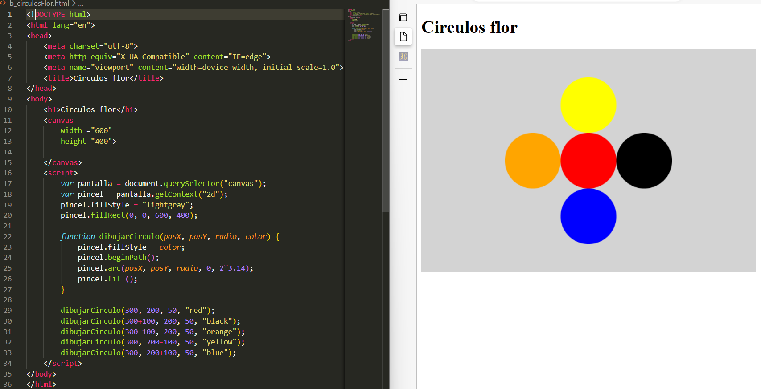
Task: Click the dibujarCirculo "black" call
Action: (151, 321)
